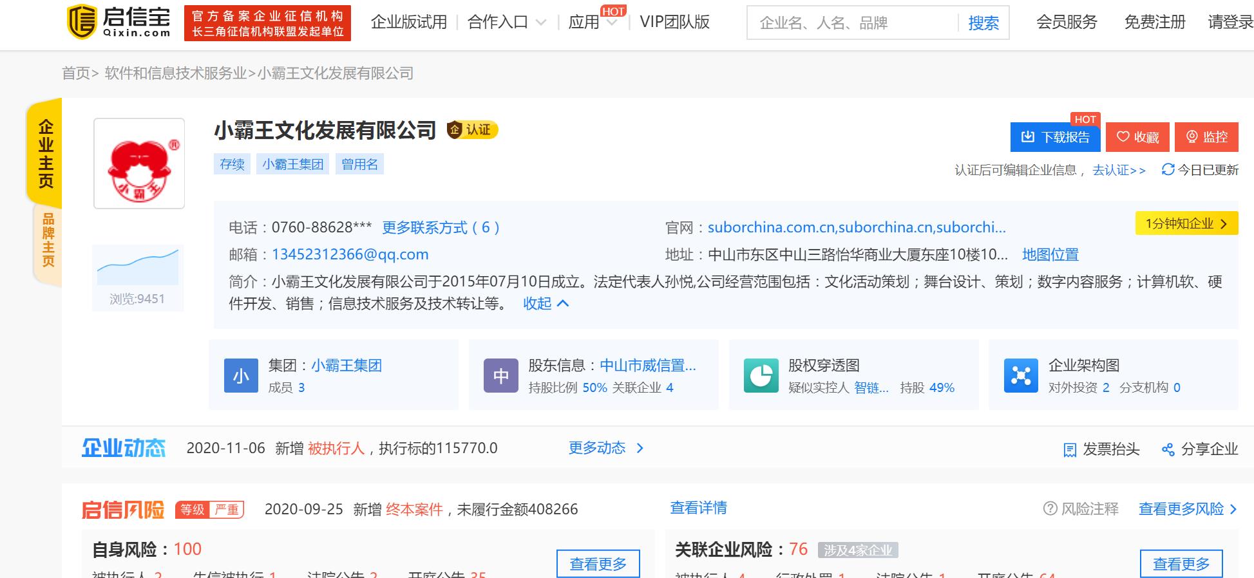The image size is (1254, 578).
Task: Click 请登录 to sign in
Action: [1230, 23]
